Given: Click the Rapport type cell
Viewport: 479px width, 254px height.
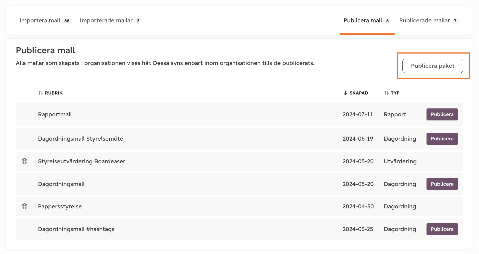Looking at the screenshot, I should click(395, 114).
